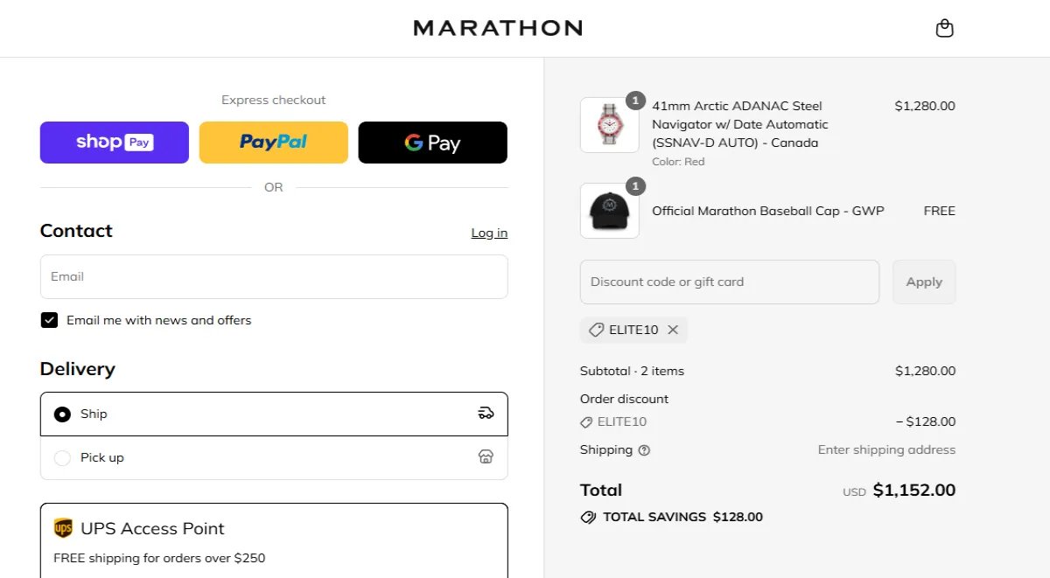Open the Log in link
The height and width of the screenshot is (578, 1050).
pyautogui.click(x=488, y=233)
